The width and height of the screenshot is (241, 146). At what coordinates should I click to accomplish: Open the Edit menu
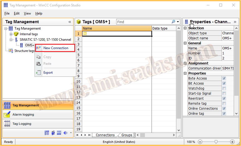coord(17,13)
